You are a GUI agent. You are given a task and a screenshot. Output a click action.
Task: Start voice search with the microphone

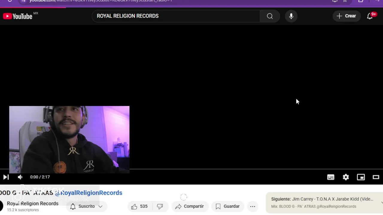tap(291, 16)
